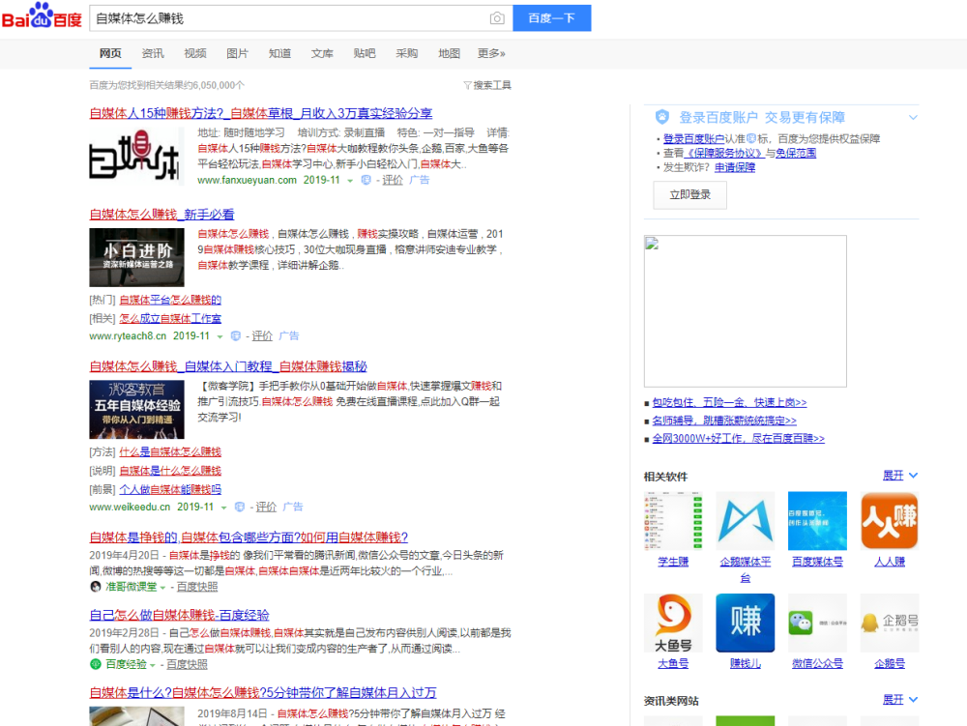
Task: Click guarantee badge icon on fanxueyuan.com result
Action: [366, 180]
